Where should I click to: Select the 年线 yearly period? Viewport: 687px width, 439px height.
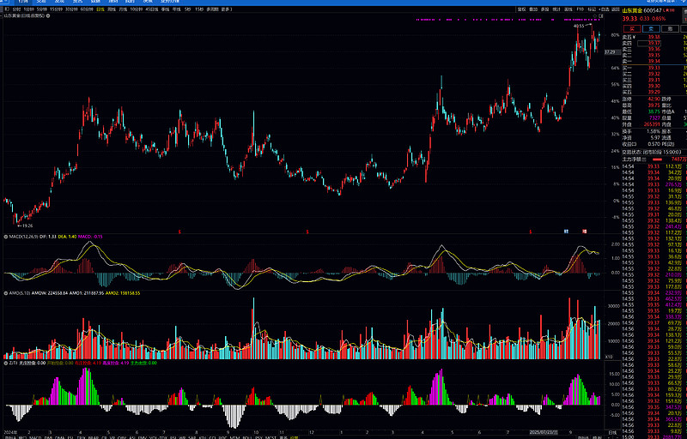[x=176, y=9]
